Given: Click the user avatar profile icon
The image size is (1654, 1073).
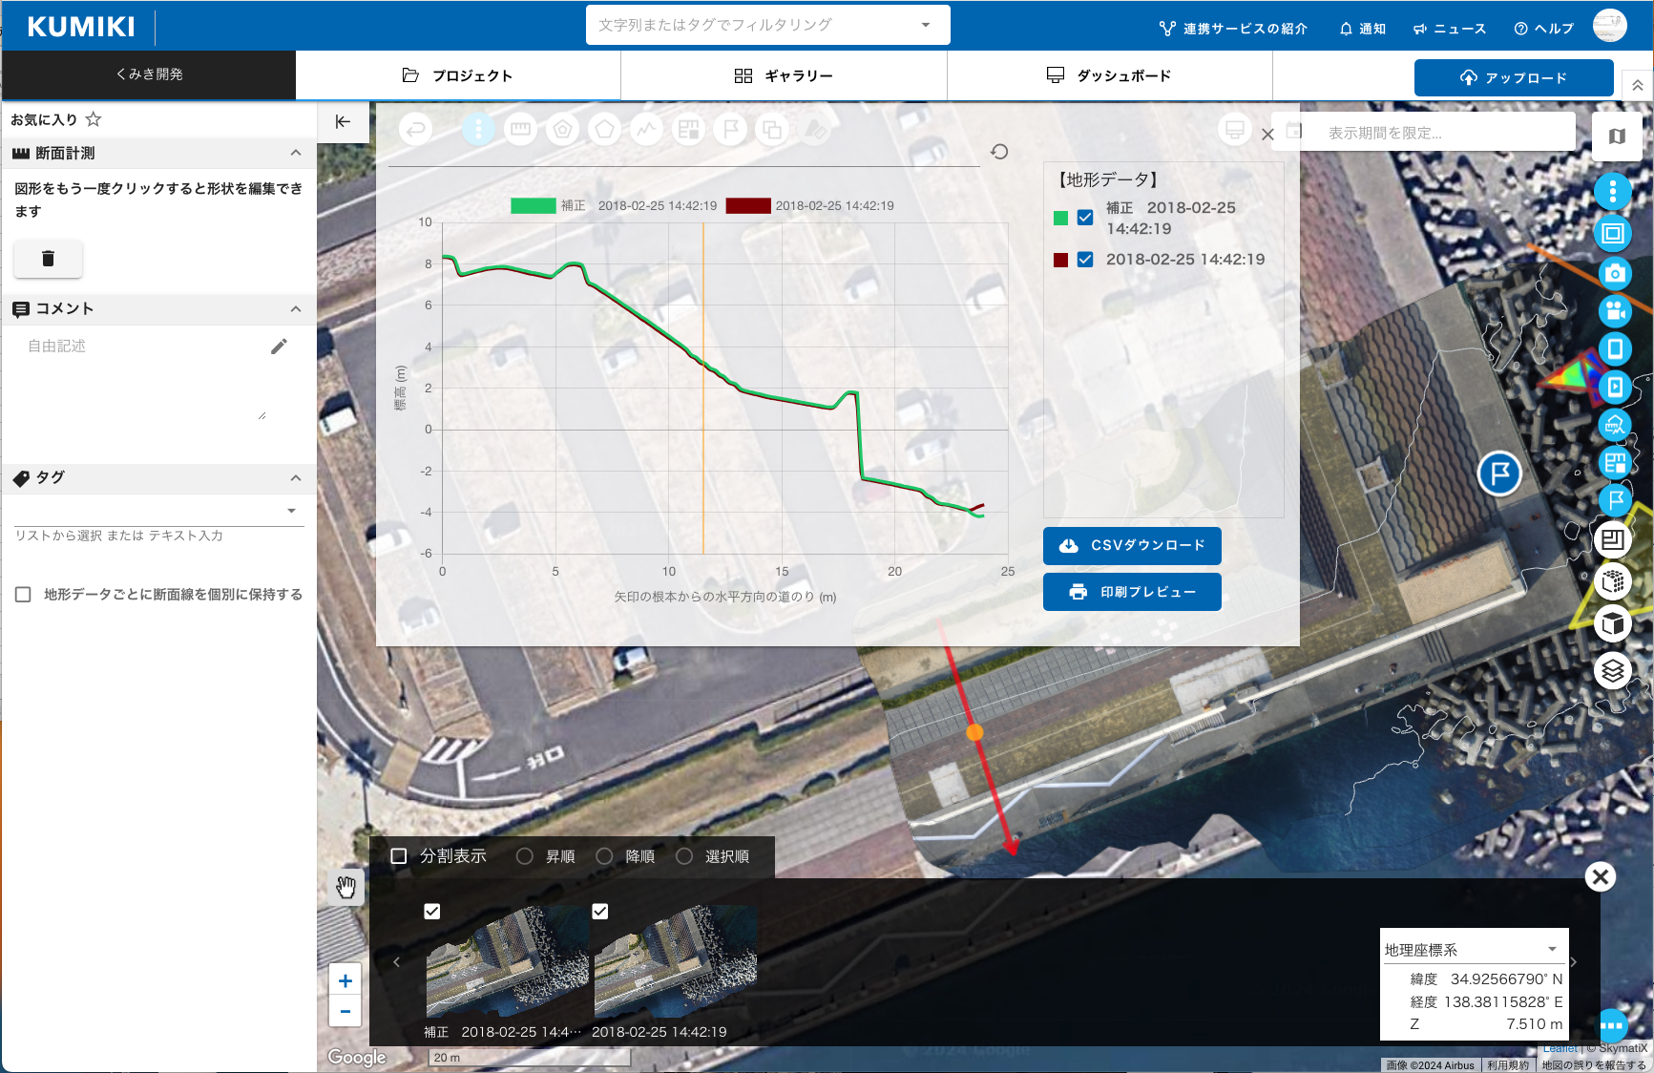Looking at the screenshot, I should click(x=1610, y=26).
